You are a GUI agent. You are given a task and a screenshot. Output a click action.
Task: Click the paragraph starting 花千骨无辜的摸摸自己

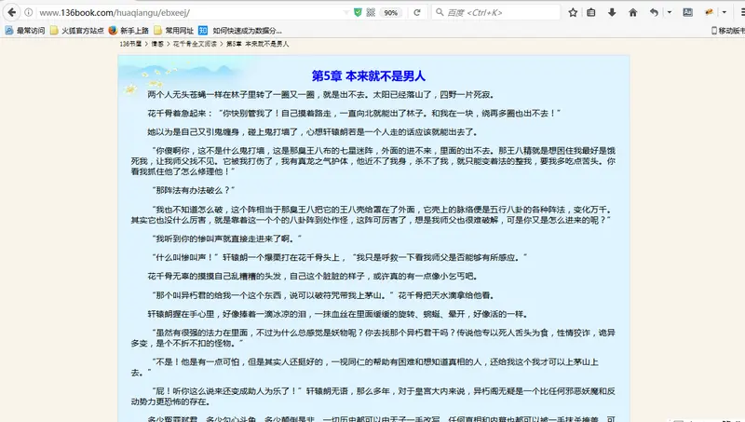pyautogui.click(x=312, y=276)
